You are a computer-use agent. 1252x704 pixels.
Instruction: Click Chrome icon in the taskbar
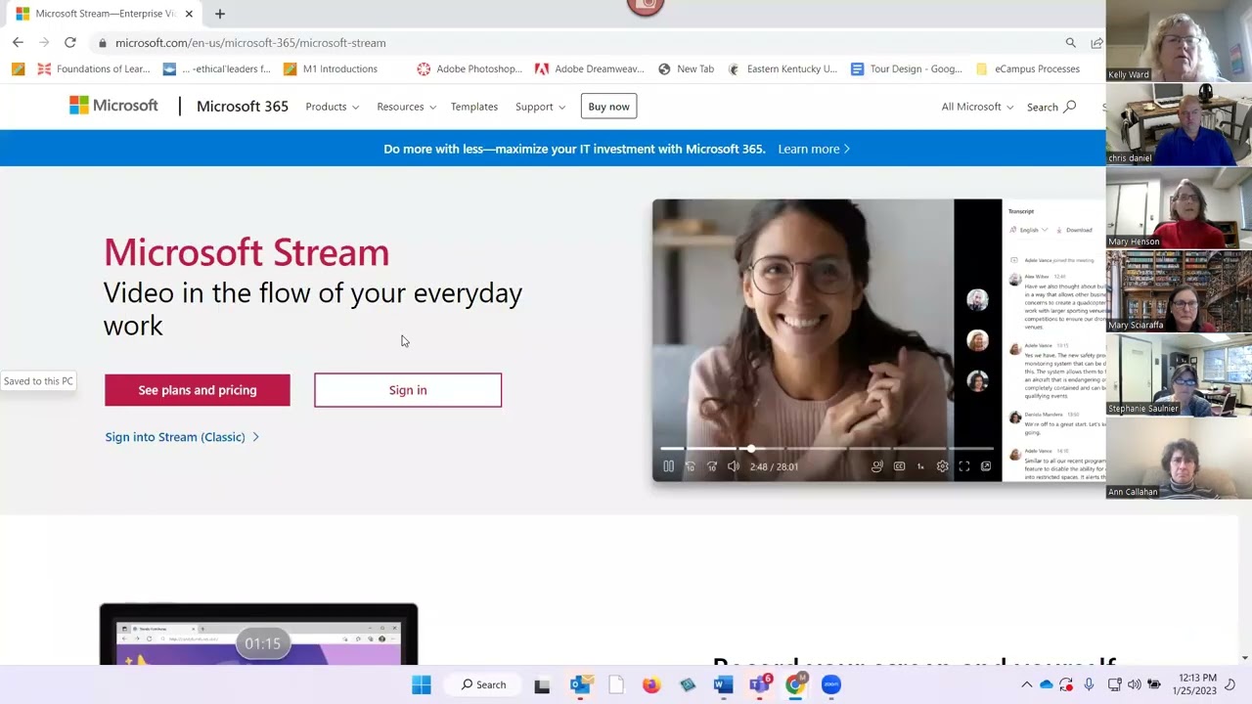tap(795, 684)
